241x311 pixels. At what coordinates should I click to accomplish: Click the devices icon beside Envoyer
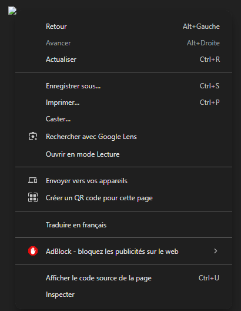[33, 180]
